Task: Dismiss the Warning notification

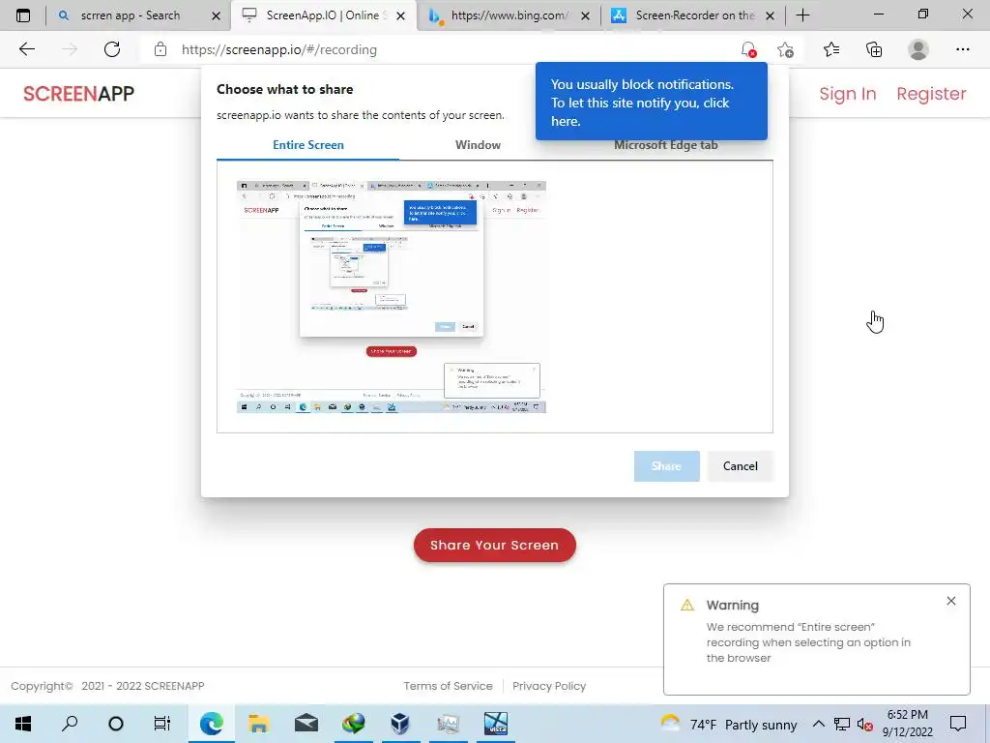Action: tap(951, 601)
